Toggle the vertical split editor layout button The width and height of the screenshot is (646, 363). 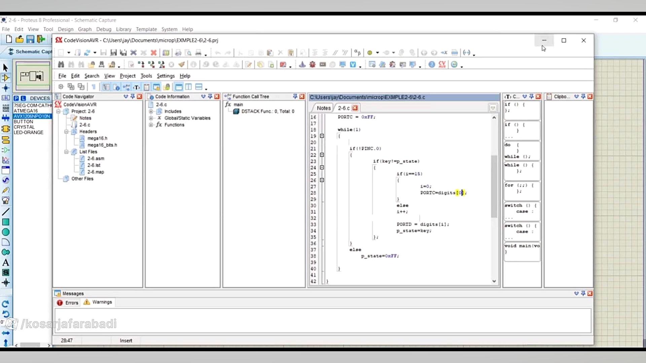[x=189, y=87]
